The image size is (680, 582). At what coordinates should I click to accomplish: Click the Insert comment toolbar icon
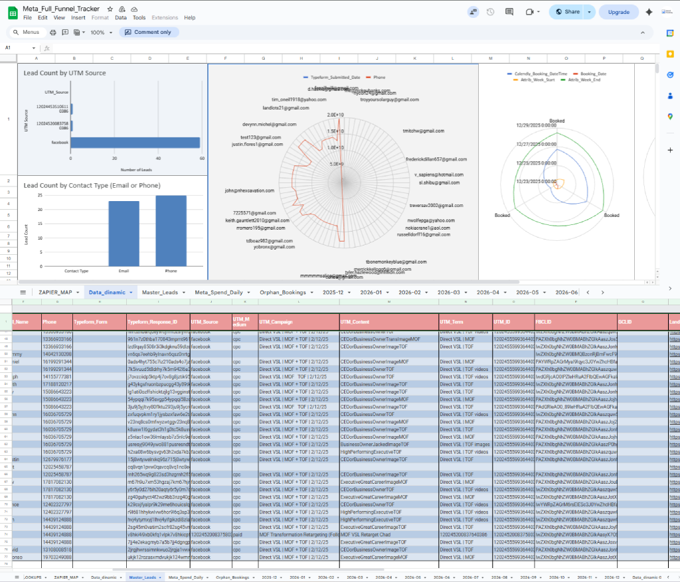(65, 32)
